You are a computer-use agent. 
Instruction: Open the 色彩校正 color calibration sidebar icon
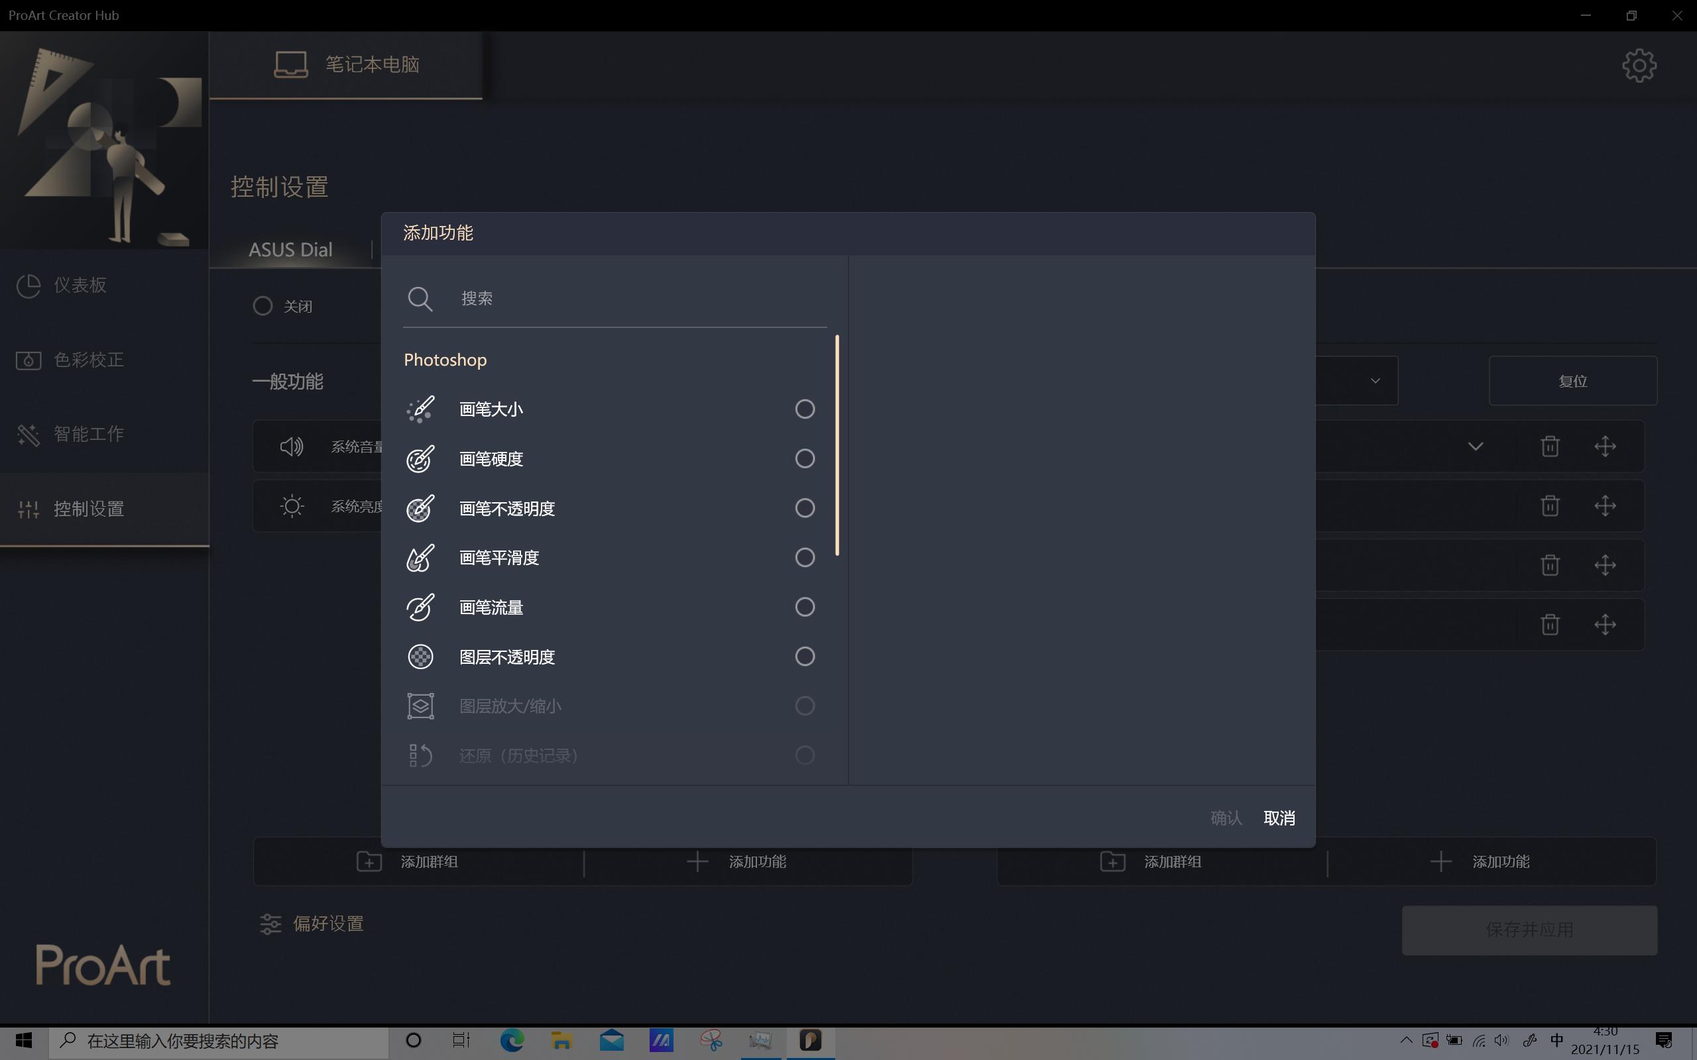pos(28,360)
